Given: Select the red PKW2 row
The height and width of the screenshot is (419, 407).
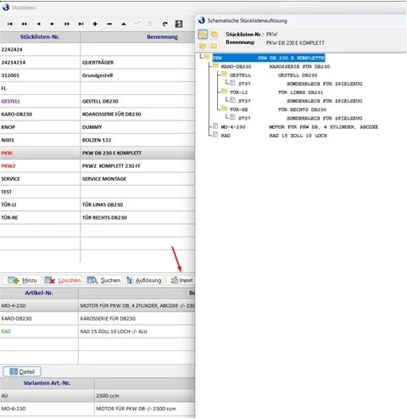Looking at the screenshot, I should pos(98,166).
